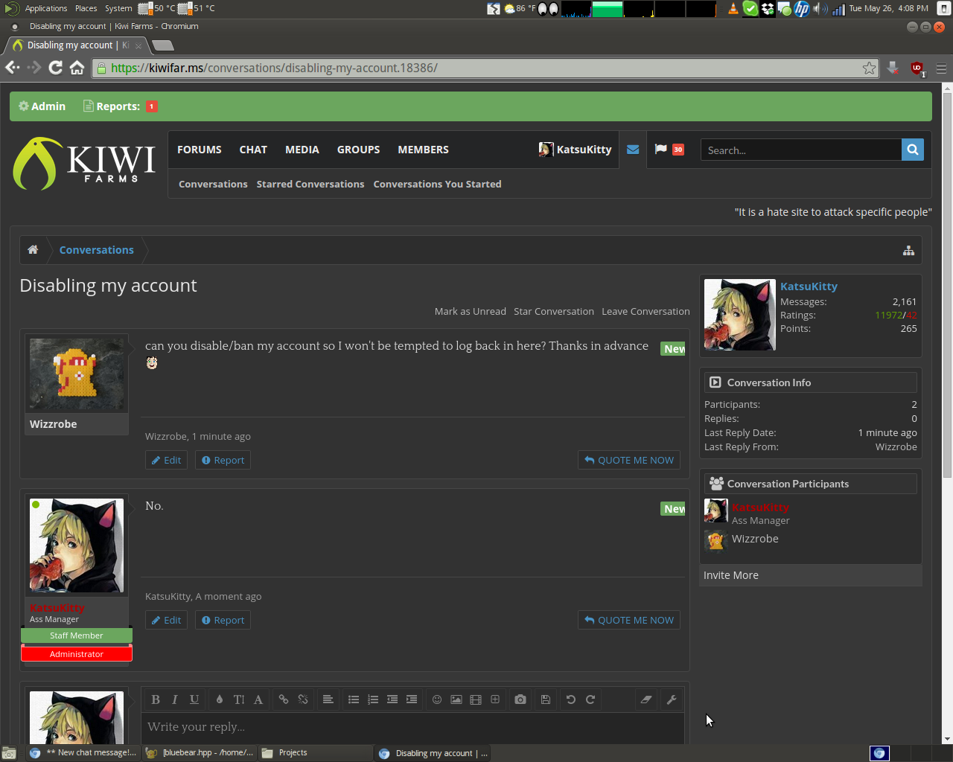Open MEMBERS navigation tab
This screenshot has height=762, width=953.
[x=423, y=150]
